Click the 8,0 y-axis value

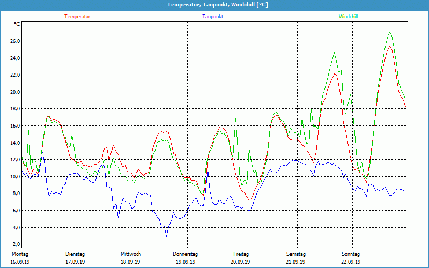coord(17,193)
